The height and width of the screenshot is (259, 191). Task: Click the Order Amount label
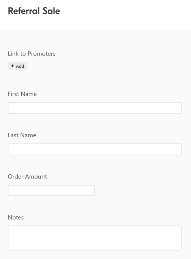tap(27, 176)
